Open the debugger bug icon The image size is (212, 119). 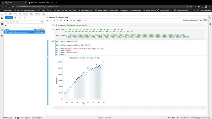pos(201,20)
